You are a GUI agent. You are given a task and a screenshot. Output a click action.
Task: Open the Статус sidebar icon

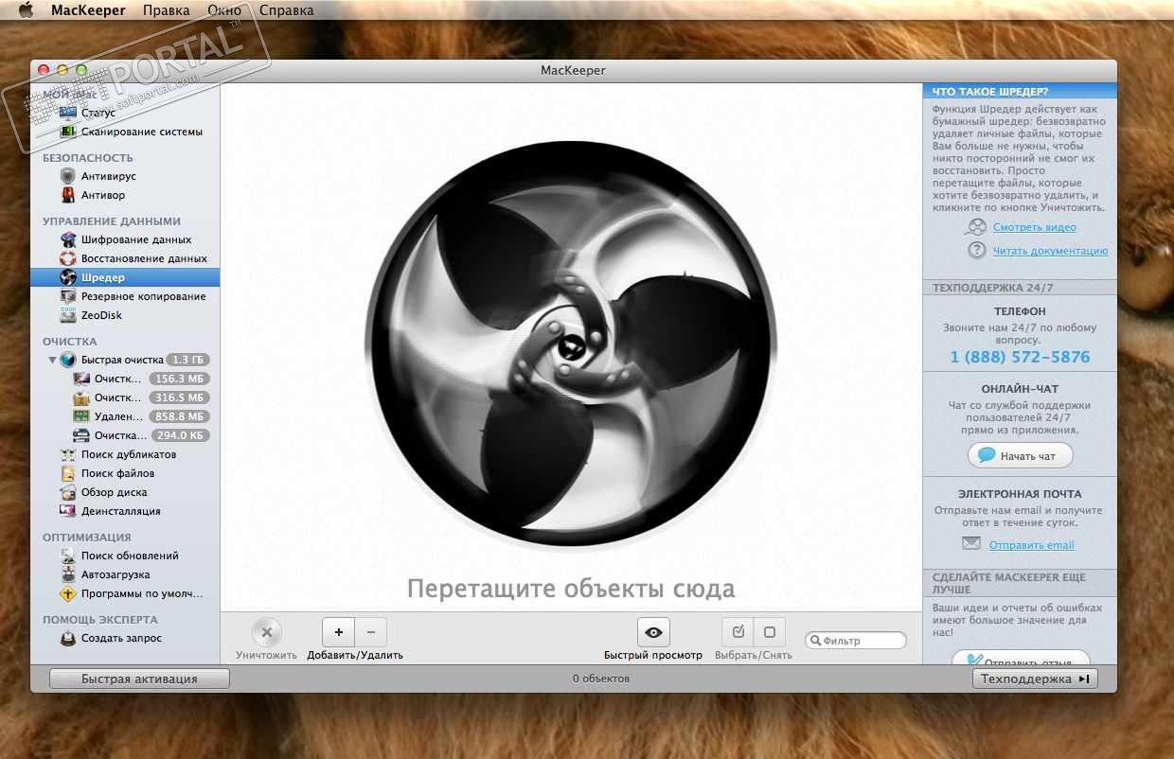click(68, 113)
